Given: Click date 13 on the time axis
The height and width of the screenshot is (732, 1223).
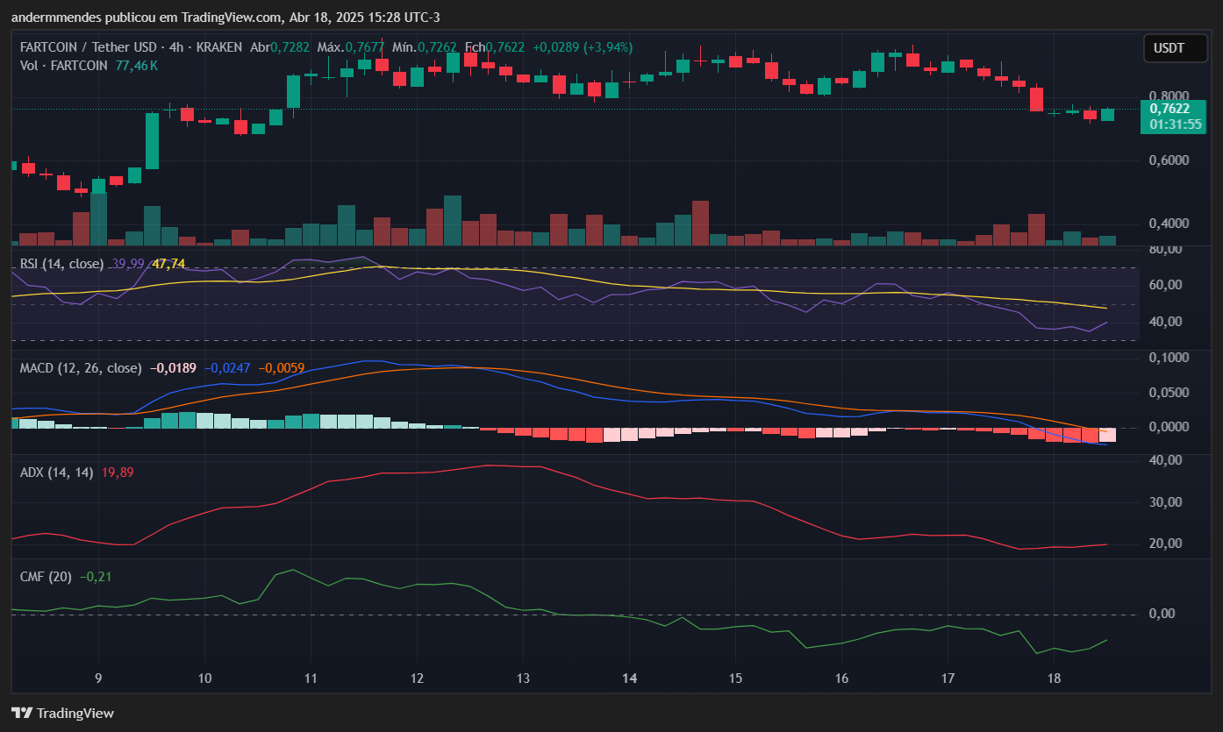Looking at the screenshot, I should coord(523,679).
